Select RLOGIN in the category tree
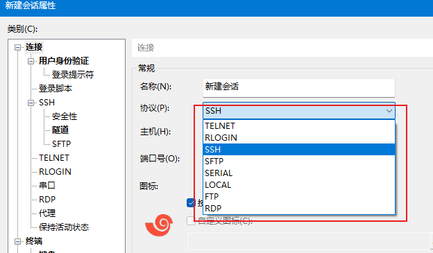 55,172
